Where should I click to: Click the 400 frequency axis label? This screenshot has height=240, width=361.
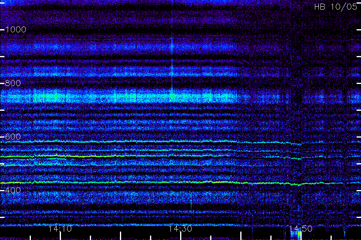click(13, 190)
